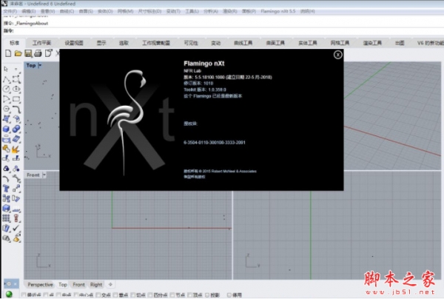Select the arrow pointer tool

(6, 69)
